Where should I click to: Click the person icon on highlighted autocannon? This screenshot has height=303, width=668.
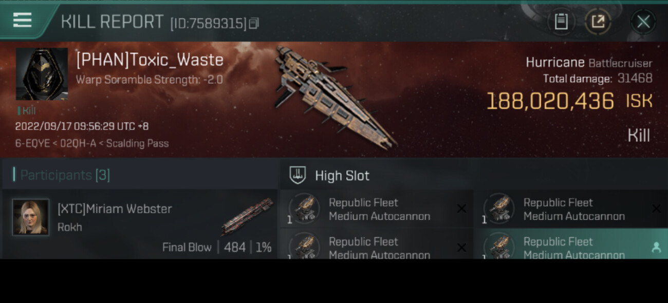[656, 248]
